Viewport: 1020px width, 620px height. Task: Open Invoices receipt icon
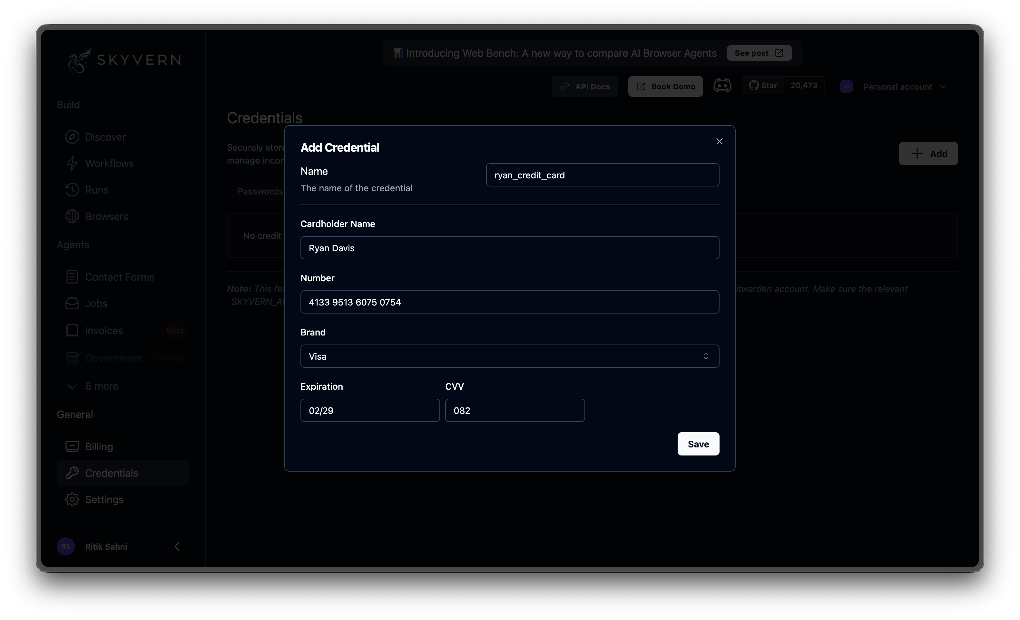[72, 331]
